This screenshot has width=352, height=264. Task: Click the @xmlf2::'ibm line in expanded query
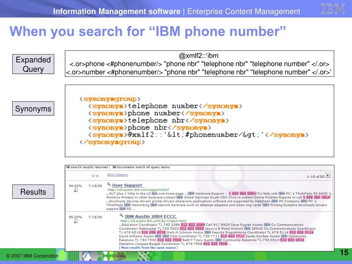coord(199,56)
